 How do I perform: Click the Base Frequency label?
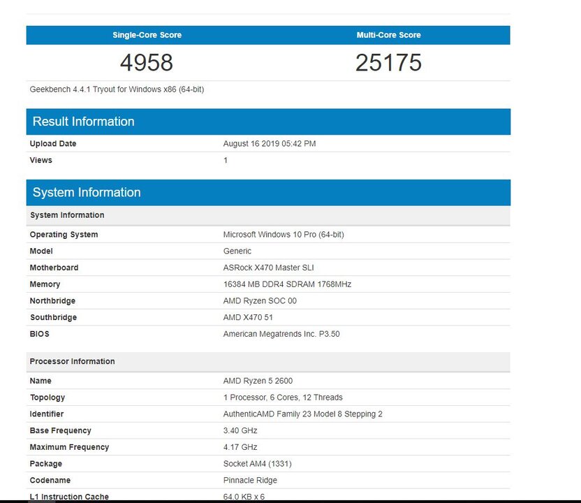pos(60,430)
